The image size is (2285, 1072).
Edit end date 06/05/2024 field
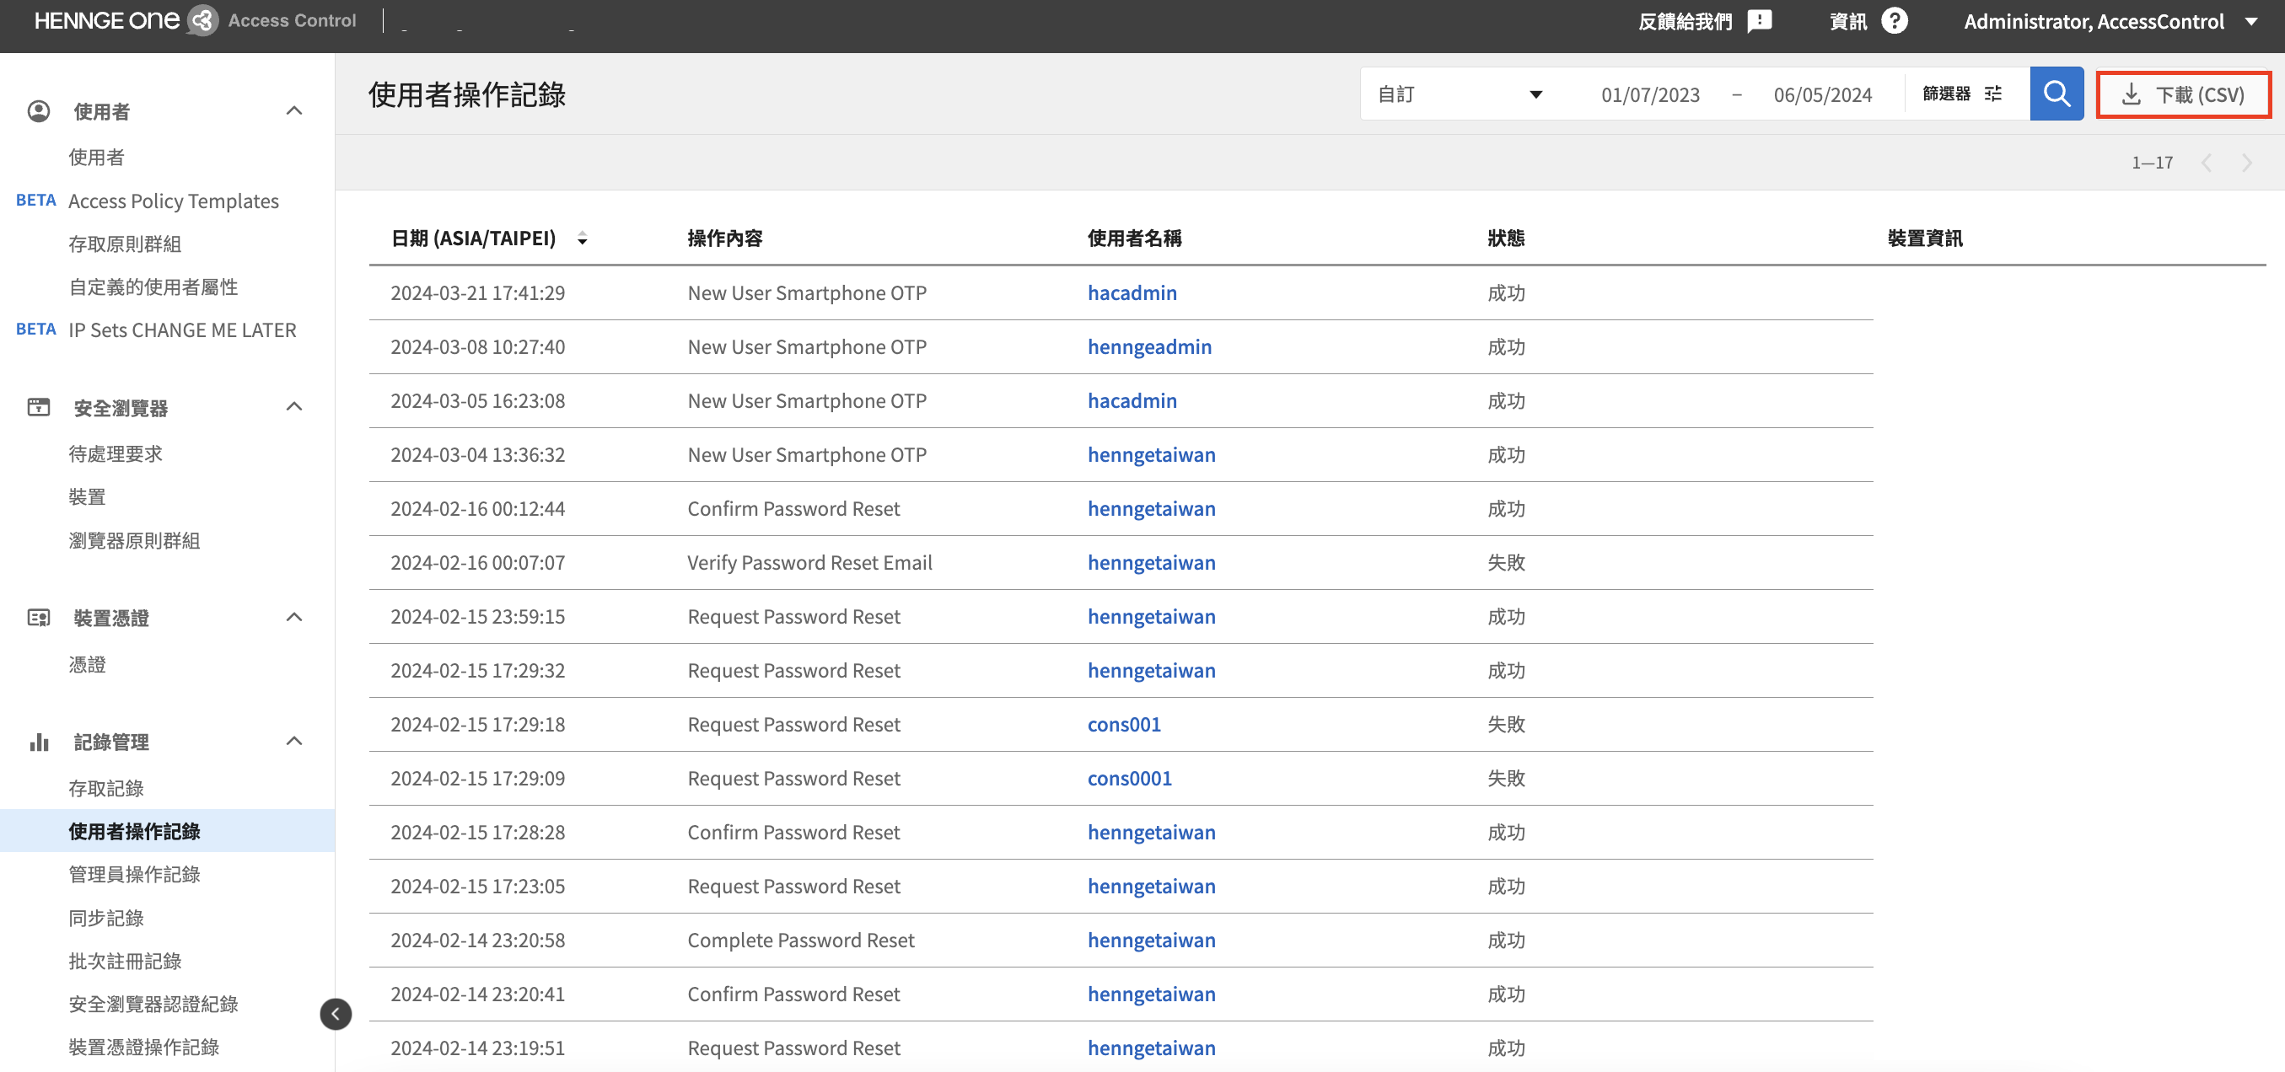click(x=1823, y=94)
